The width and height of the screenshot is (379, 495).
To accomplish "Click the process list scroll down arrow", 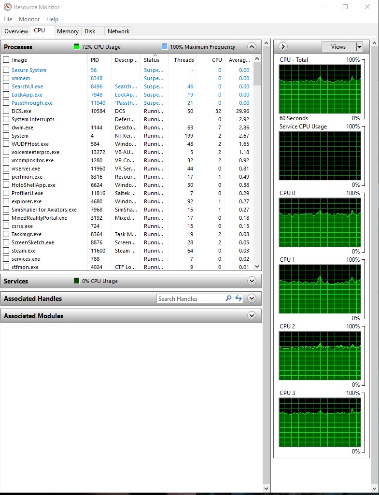I will tap(257, 267).
